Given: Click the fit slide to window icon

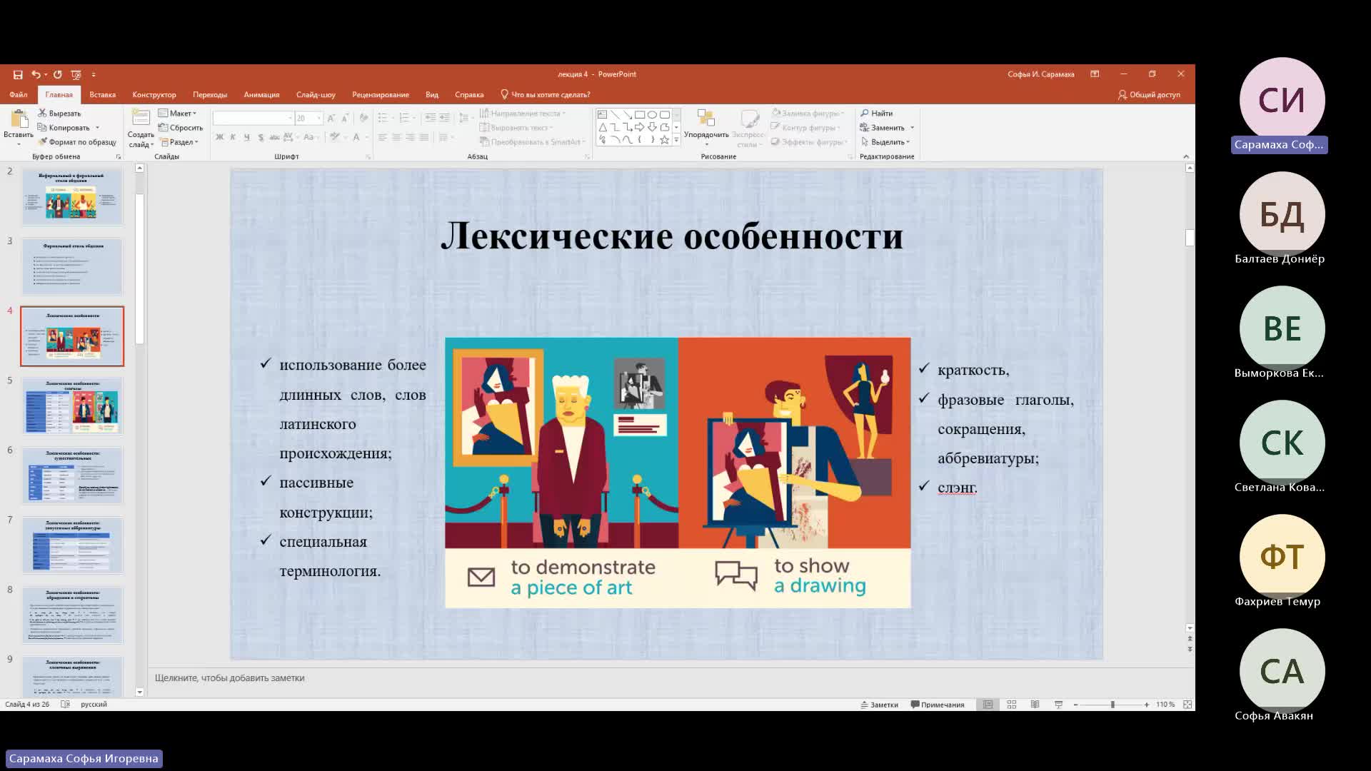Looking at the screenshot, I should [x=1187, y=705].
